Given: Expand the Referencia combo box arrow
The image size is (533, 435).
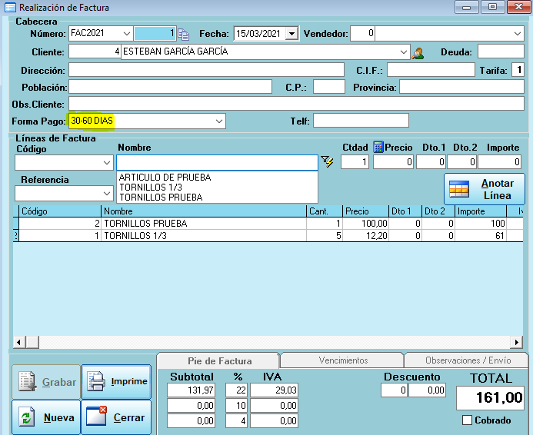Looking at the screenshot, I should pos(107,194).
